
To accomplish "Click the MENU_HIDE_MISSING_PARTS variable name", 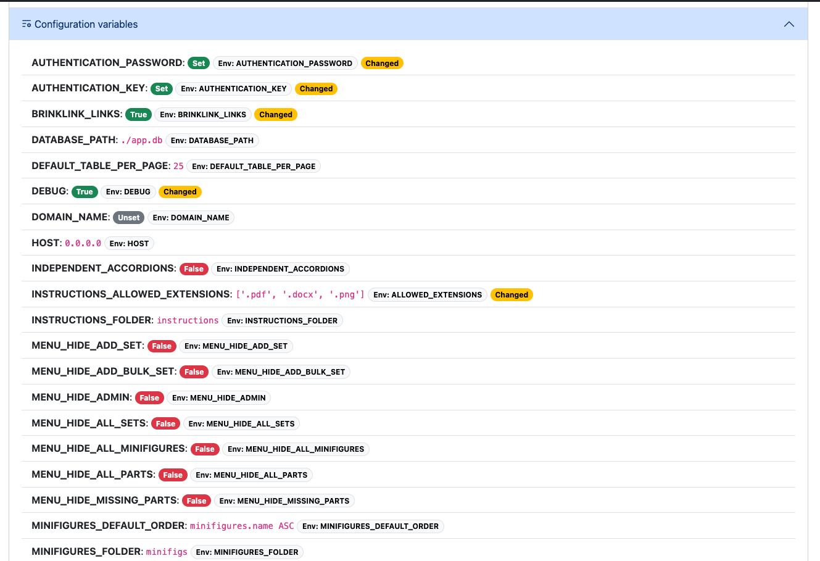I will [x=104, y=501].
